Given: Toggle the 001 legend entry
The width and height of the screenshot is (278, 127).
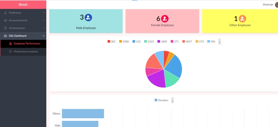Looking at the screenshot, I should click(111, 42).
